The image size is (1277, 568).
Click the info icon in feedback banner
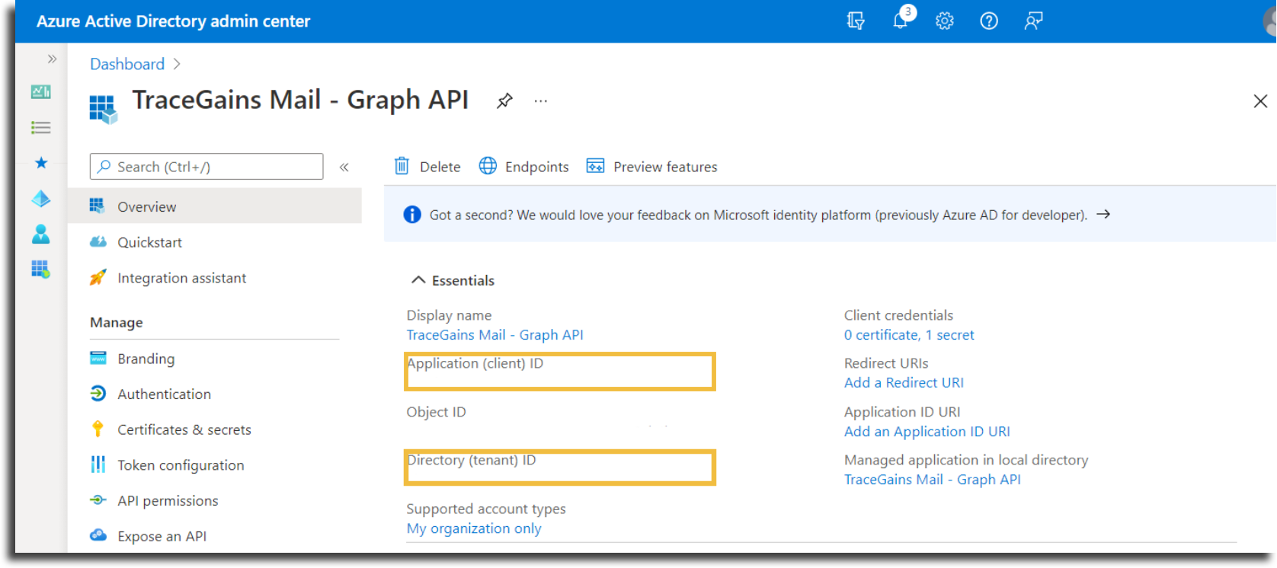(412, 215)
